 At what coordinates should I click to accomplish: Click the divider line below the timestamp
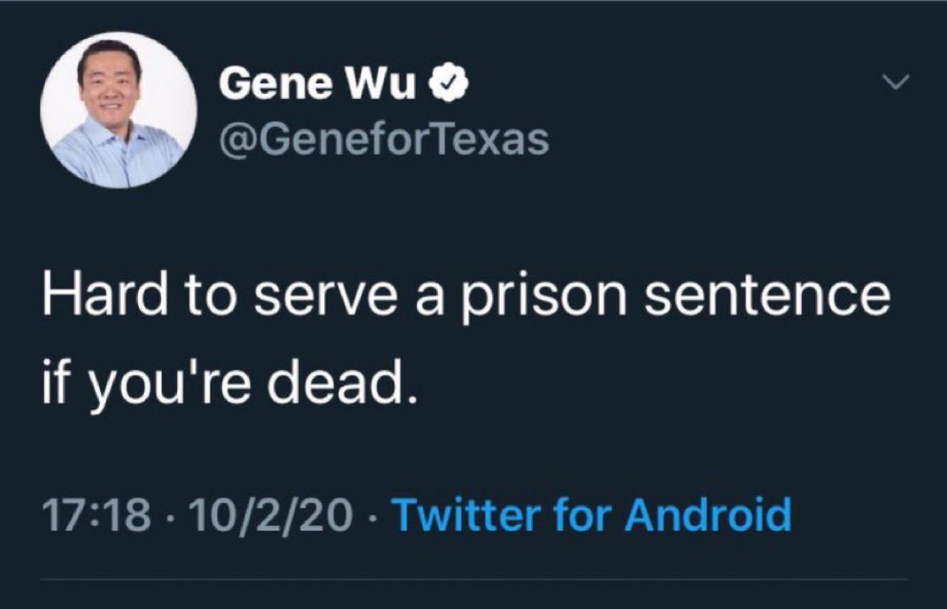(x=473, y=581)
